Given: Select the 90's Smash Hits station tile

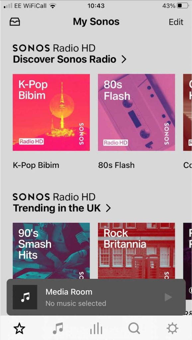Looking at the screenshot, I should [51, 251].
